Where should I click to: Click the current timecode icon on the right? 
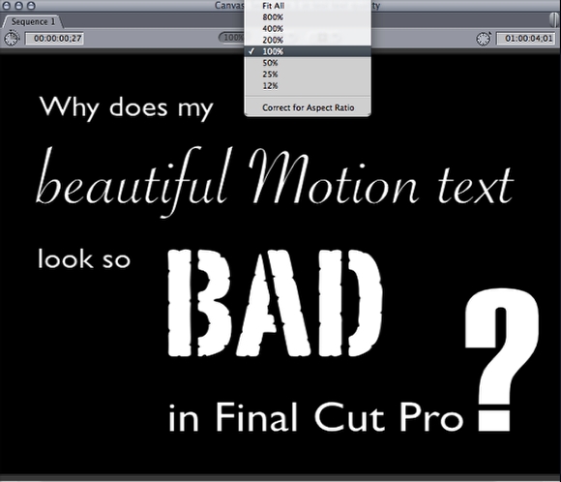(484, 39)
